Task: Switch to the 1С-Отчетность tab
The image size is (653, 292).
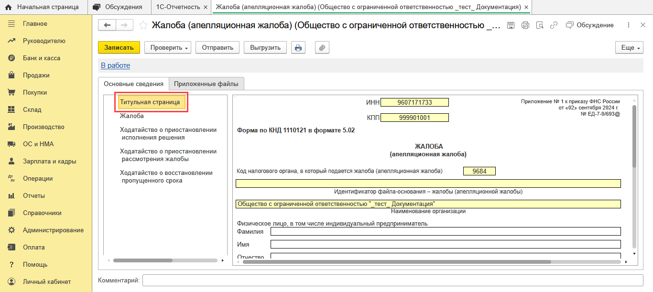Action: 178,7
